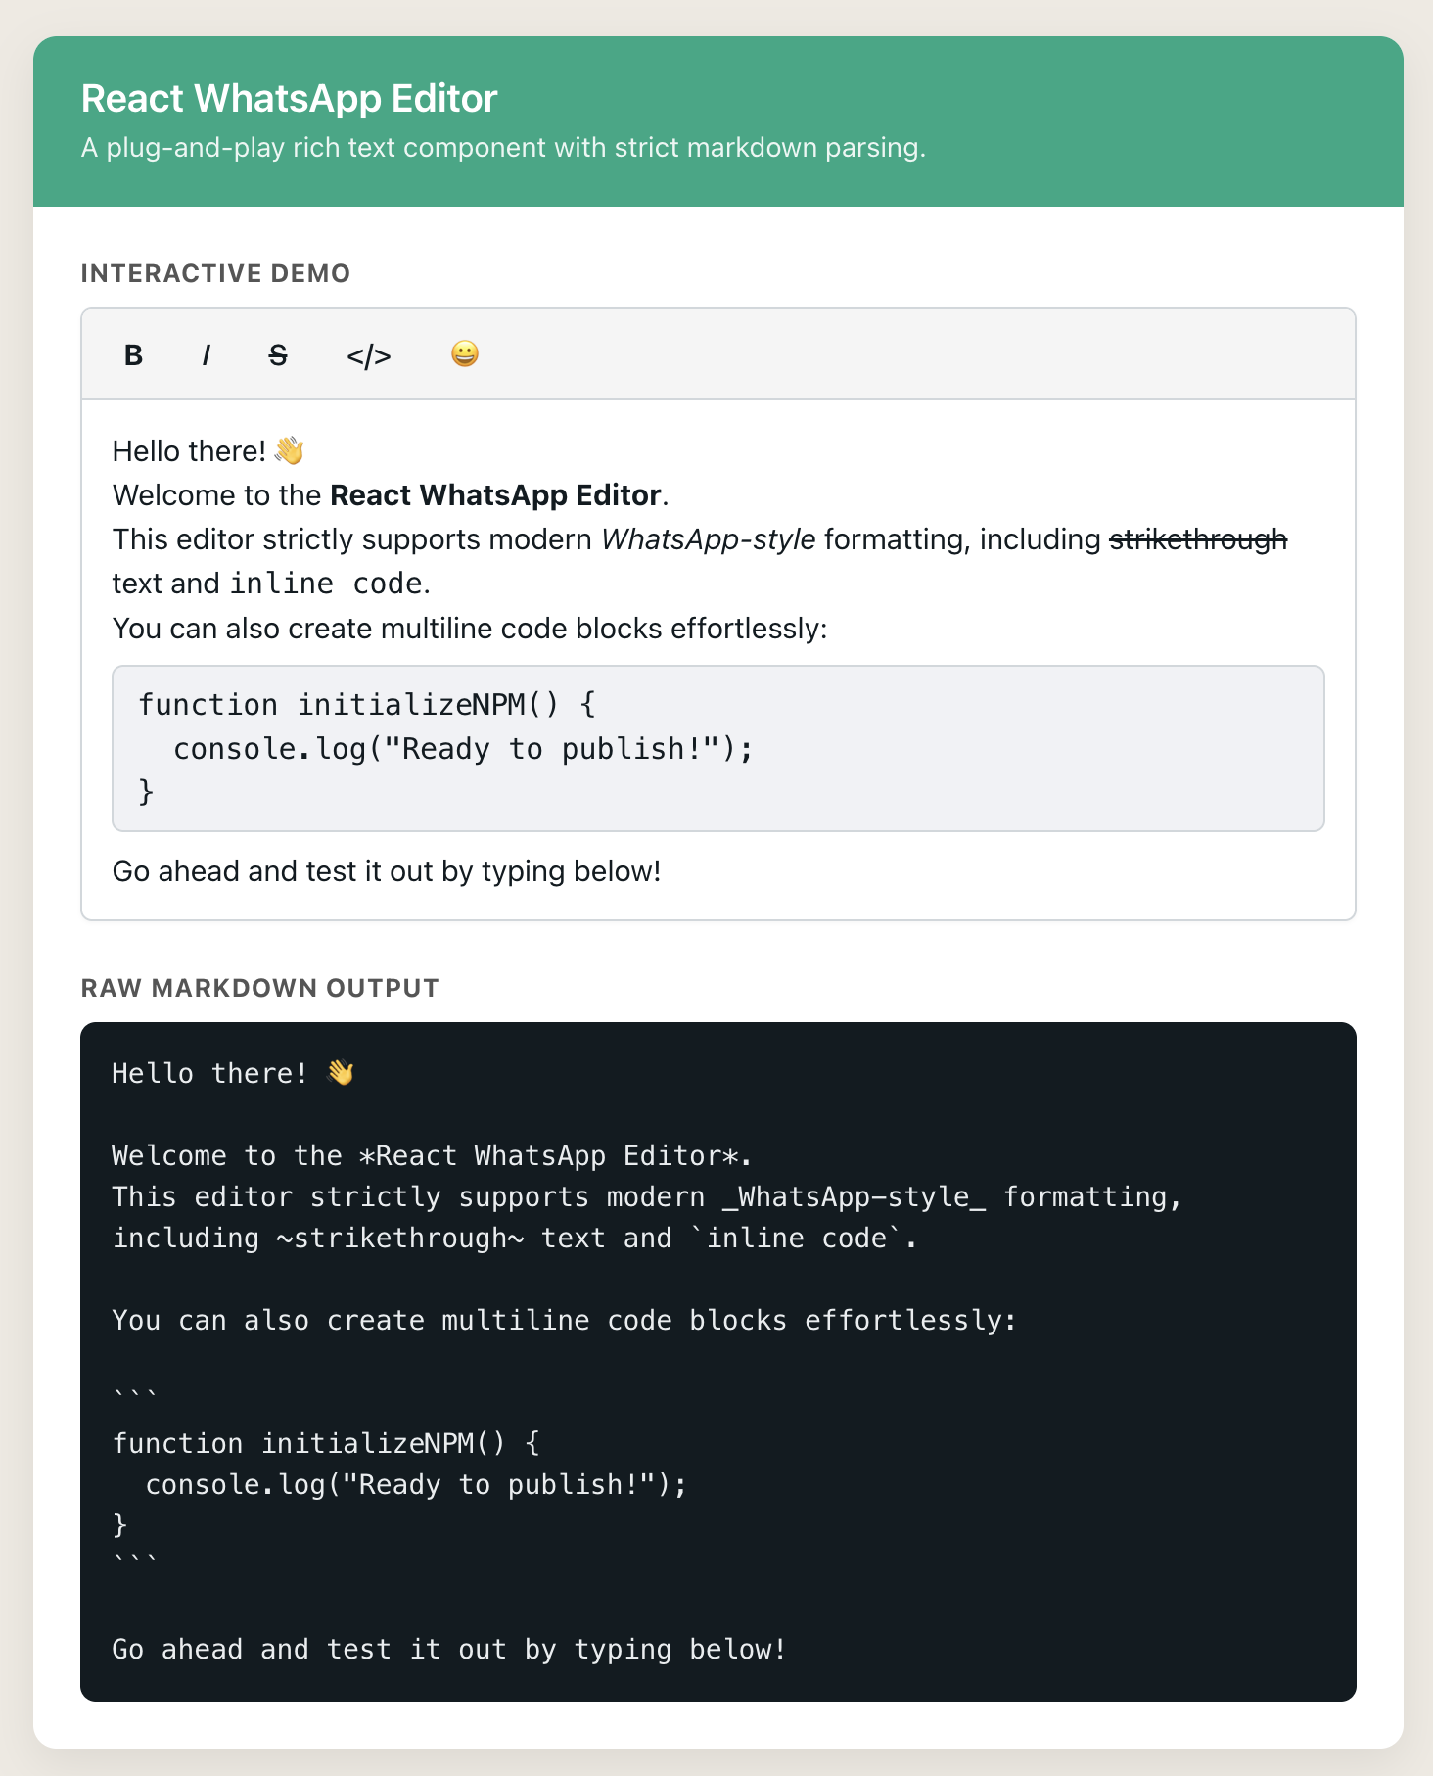Apply bold formatting in the editor toolbar

pos(133,355)
